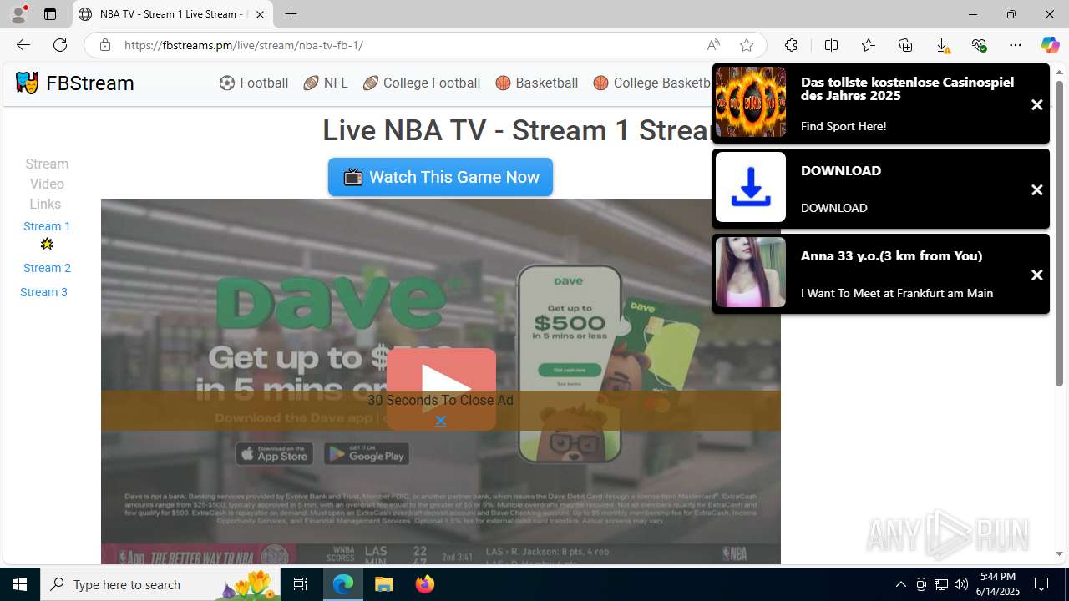This screenshot has height=601, width=1069.
Task: Select Stream 1 link
Action: click(x=47, y=226)
